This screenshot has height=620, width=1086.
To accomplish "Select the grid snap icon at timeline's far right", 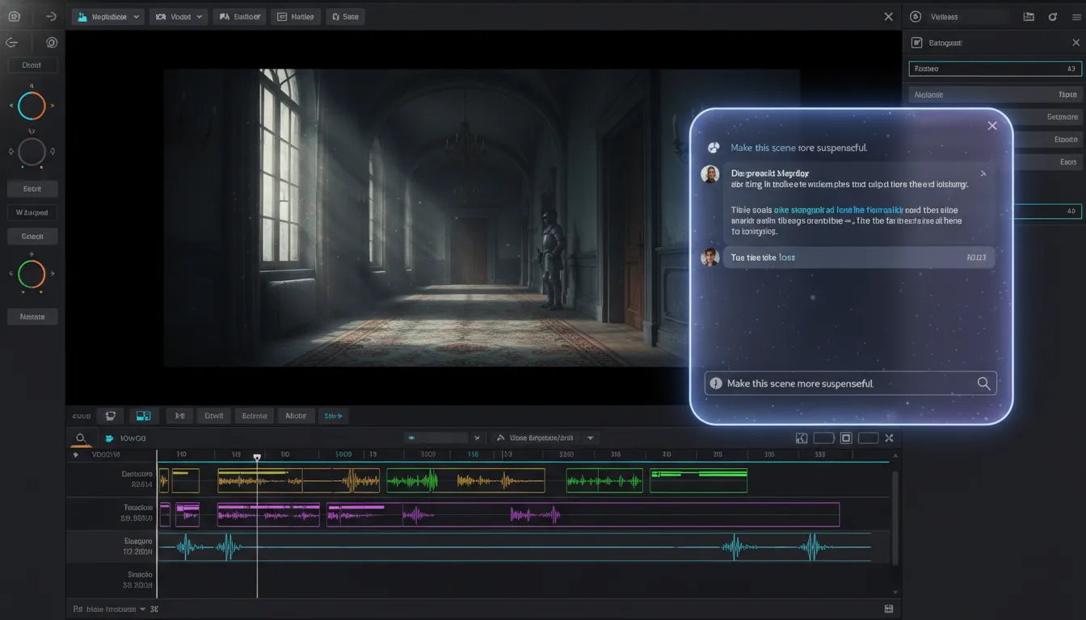I will (887, 608).
